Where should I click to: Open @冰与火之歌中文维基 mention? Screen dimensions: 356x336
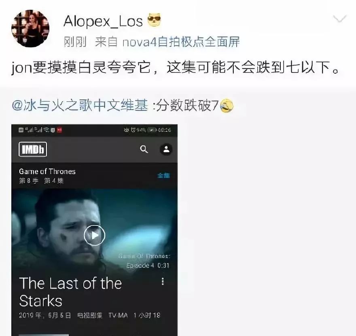(x=80, y=105)
